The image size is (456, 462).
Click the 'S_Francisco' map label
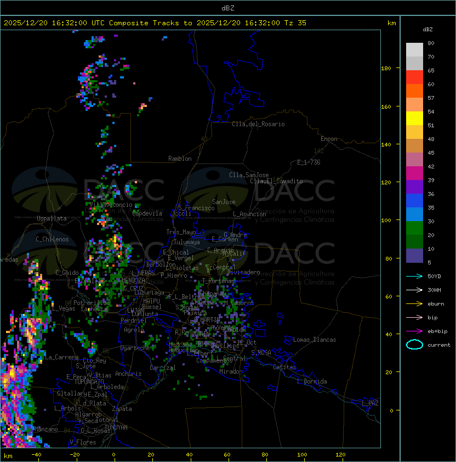pyautogui.click(x=196, y=208)
